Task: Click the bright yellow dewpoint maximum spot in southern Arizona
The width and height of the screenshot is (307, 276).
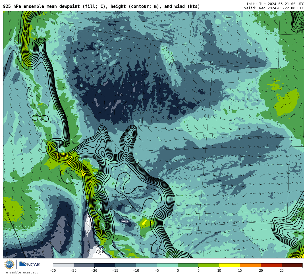Action: pos(144,222)
